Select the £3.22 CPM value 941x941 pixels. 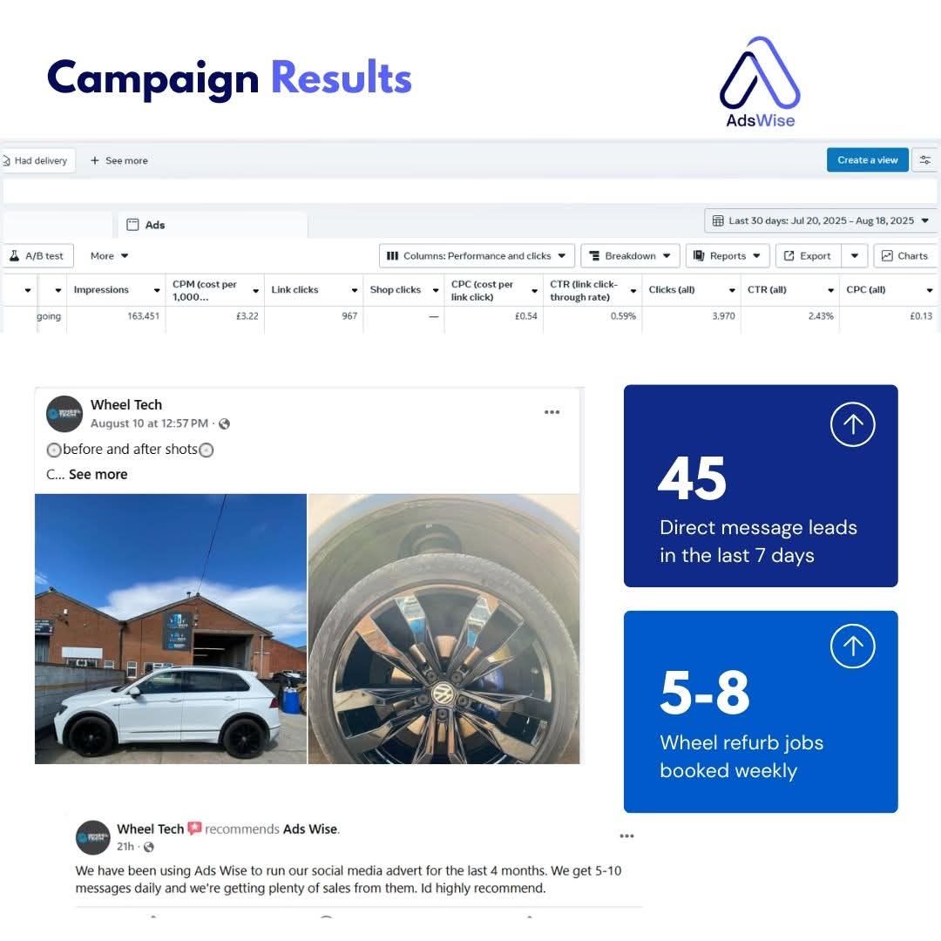[247, 316]
